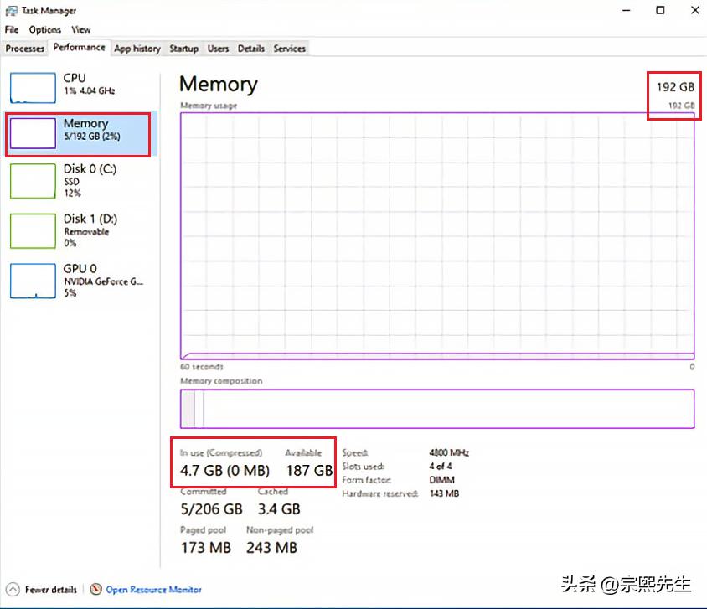This screenshot has height=609, width=707.
Task: Open Resource Monitor link
Action: tap(153, 590)
